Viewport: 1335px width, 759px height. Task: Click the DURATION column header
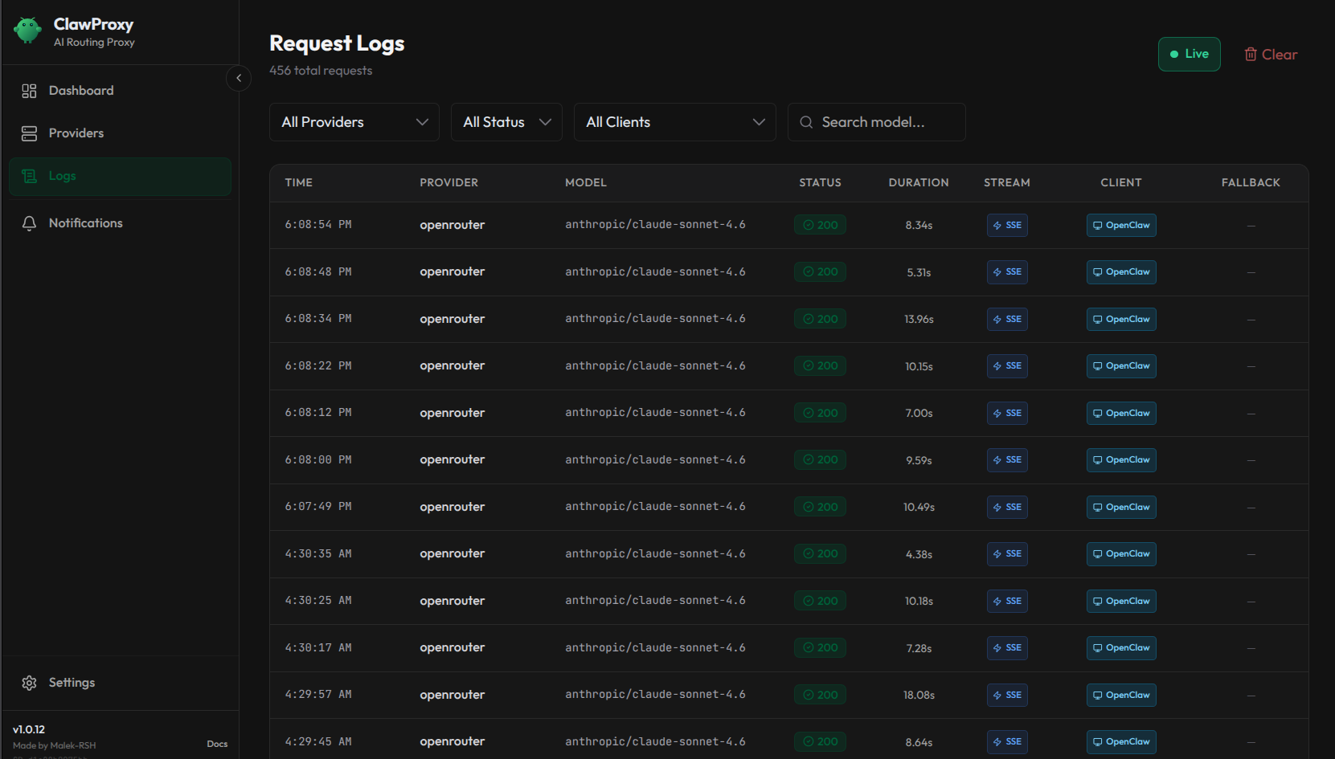click(x=919, y=182)
